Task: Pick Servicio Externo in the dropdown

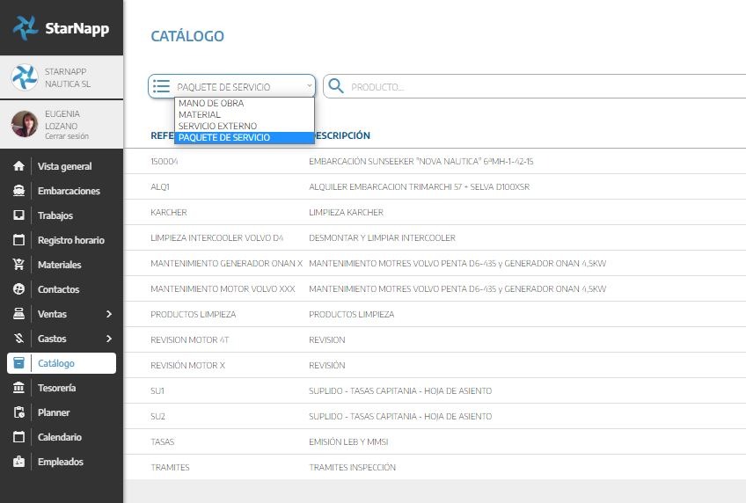Action: click(x=217, y=127)
